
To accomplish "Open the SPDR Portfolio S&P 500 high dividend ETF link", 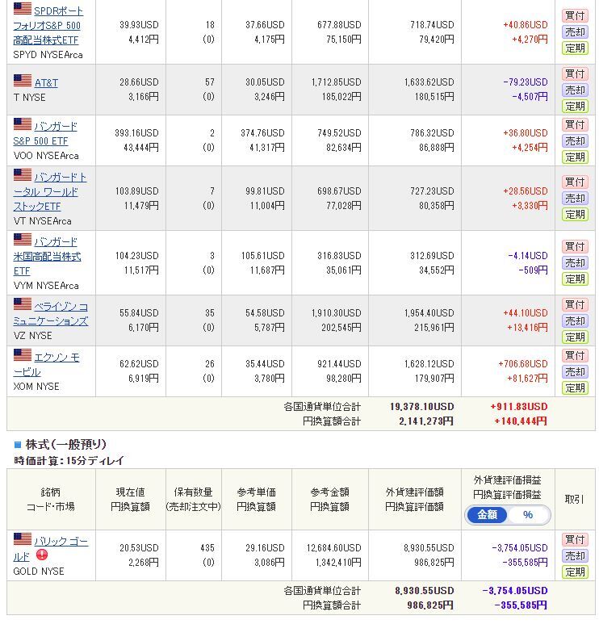I will [48, 26].
